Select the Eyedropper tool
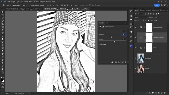 pyautogui.click(x=3, y=30)
